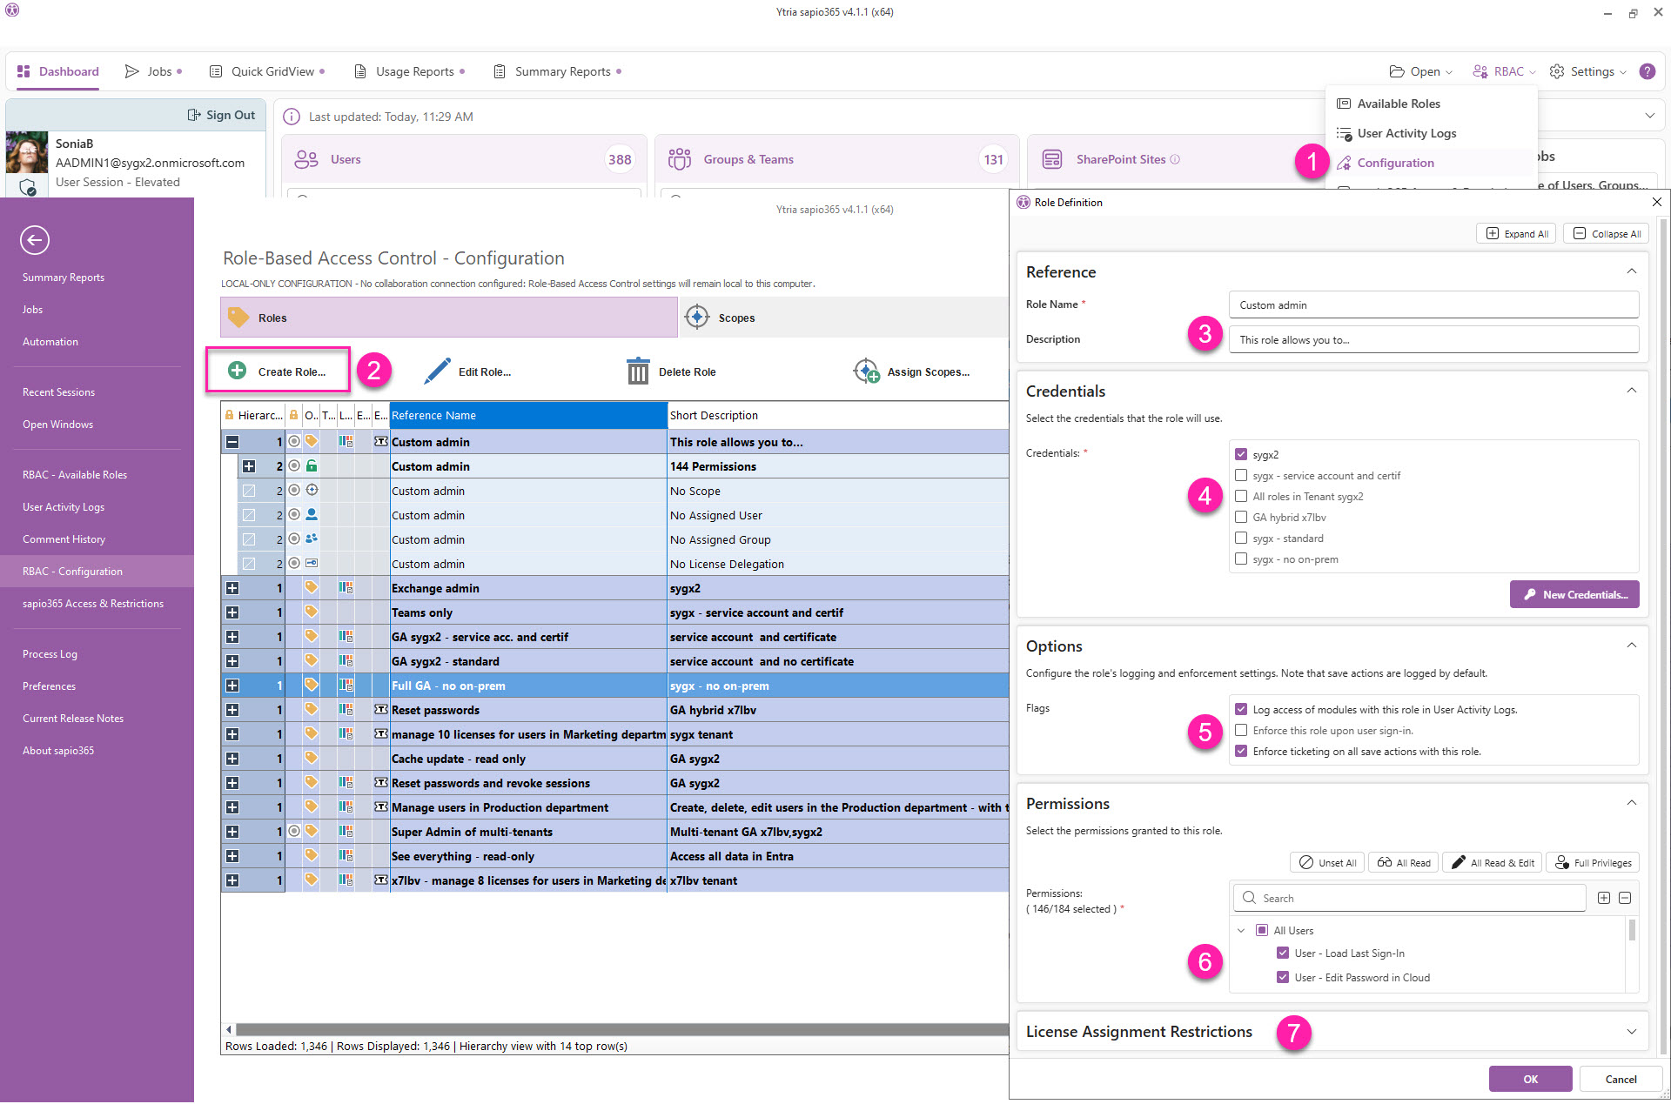Open the Settings dropdown menu
The width and height of the screenshot is (1671, 1104).
(1588, 71)
